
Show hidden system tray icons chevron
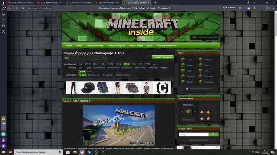click(249, 152)
